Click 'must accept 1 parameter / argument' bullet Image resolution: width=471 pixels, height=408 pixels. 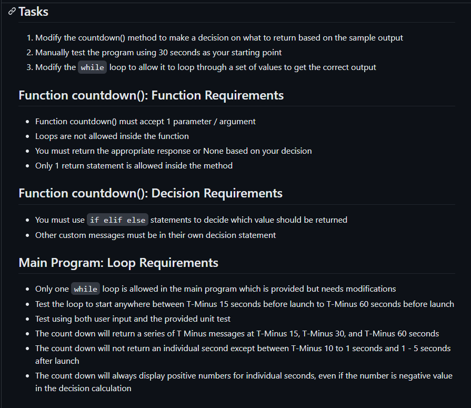coord(145,122)
